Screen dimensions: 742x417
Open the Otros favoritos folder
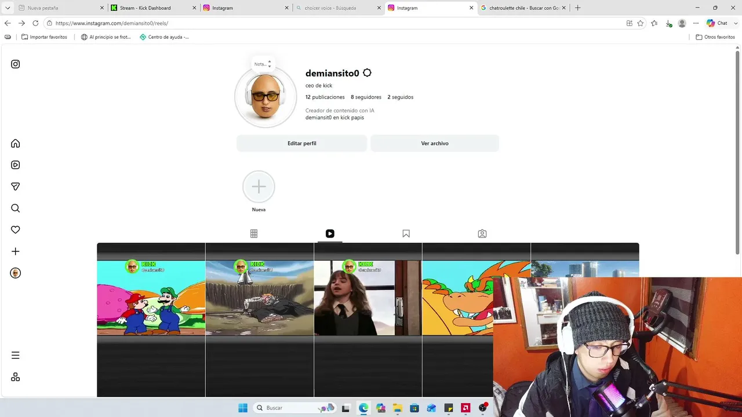[x=715, y=37]
